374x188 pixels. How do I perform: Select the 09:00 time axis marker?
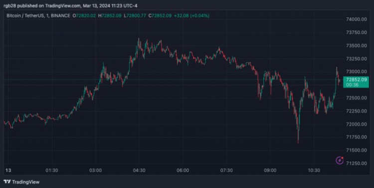point(270,171)
